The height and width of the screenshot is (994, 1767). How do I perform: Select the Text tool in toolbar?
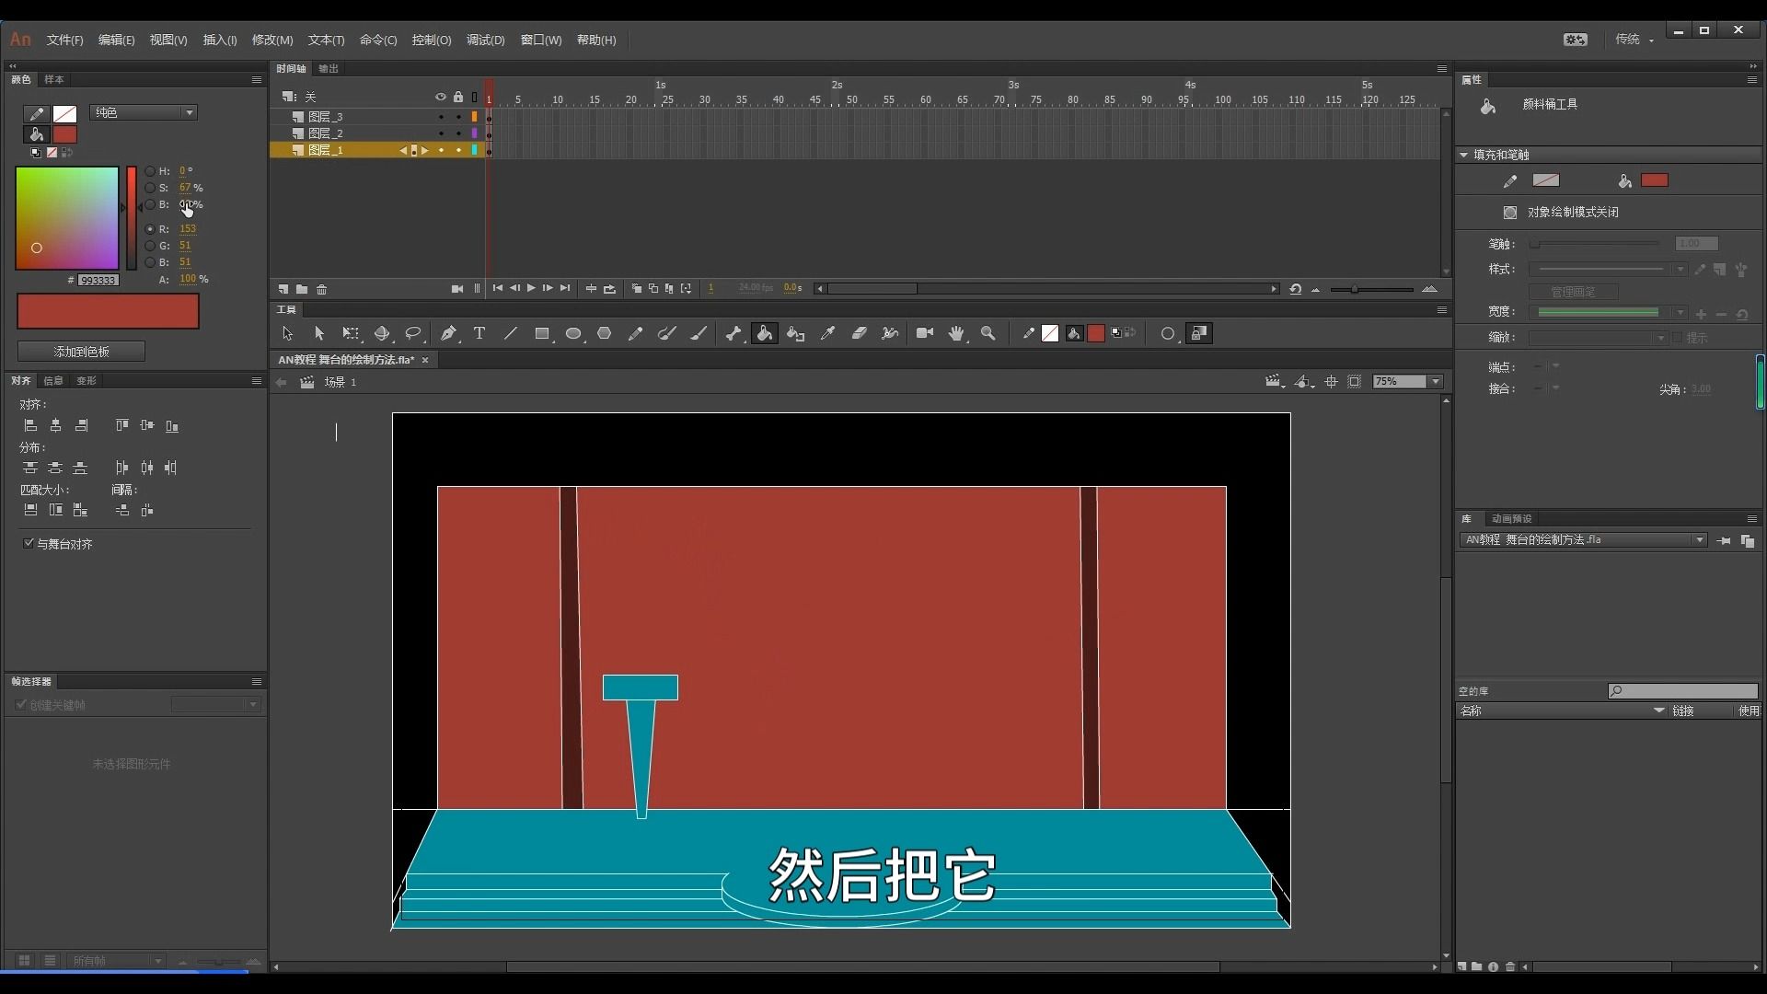[x=477, y=332]
